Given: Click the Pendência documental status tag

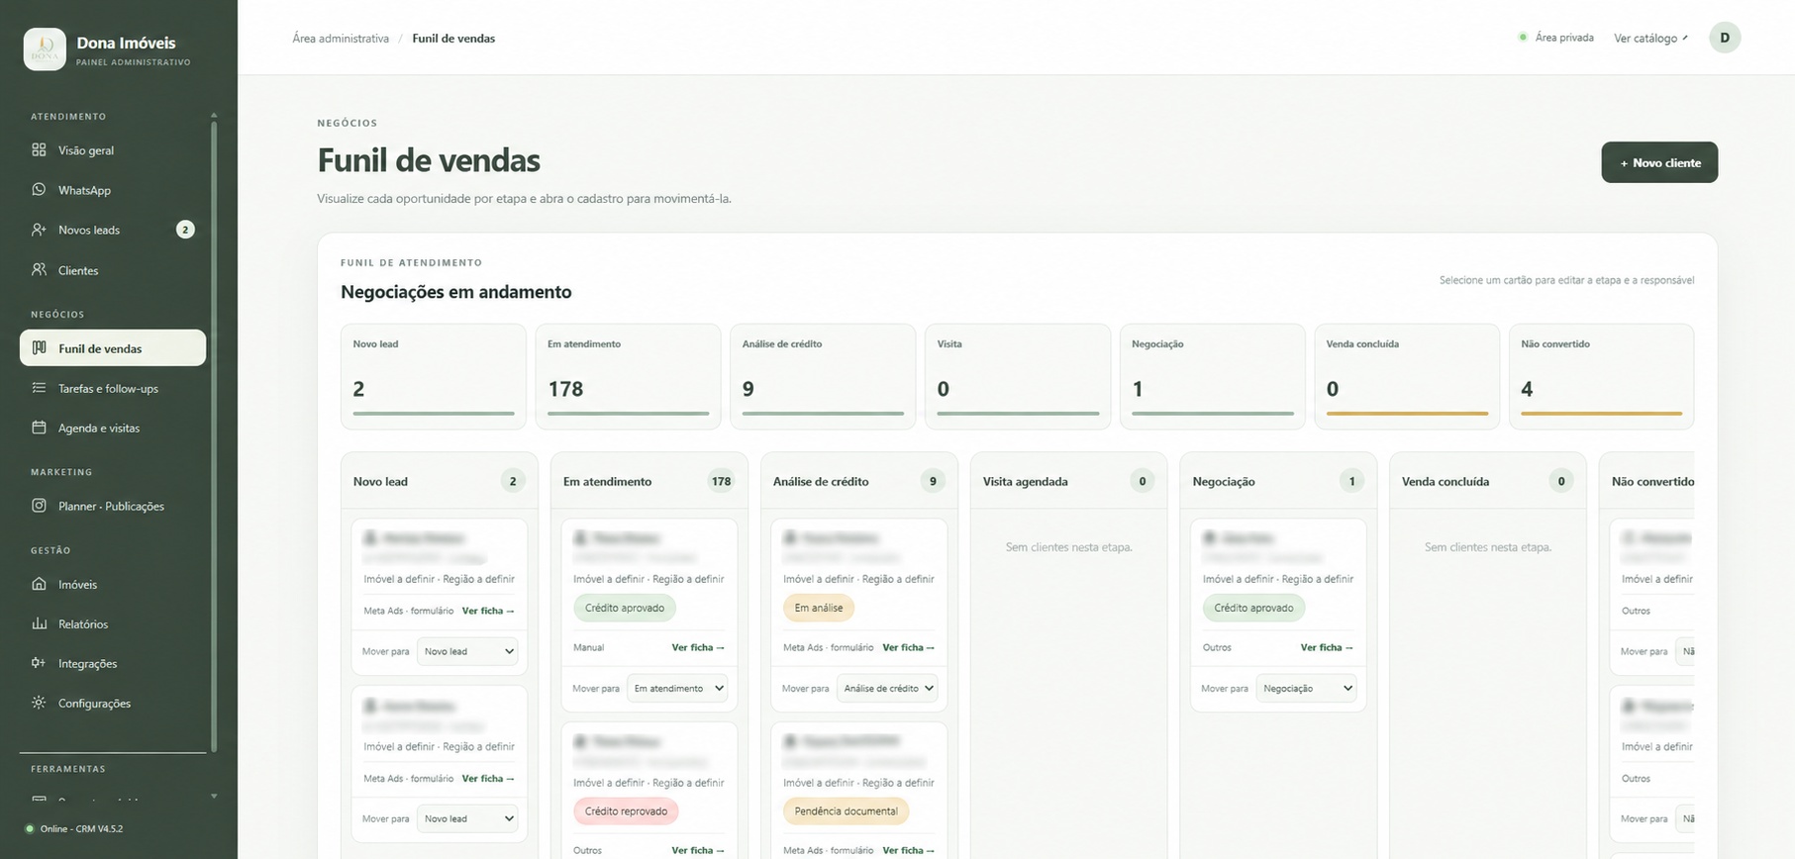Looking at the screenshot, I should click(x=846, y=811).
